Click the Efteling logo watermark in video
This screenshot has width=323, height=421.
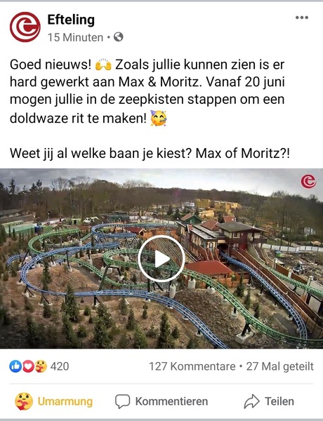tap(308, 181)
